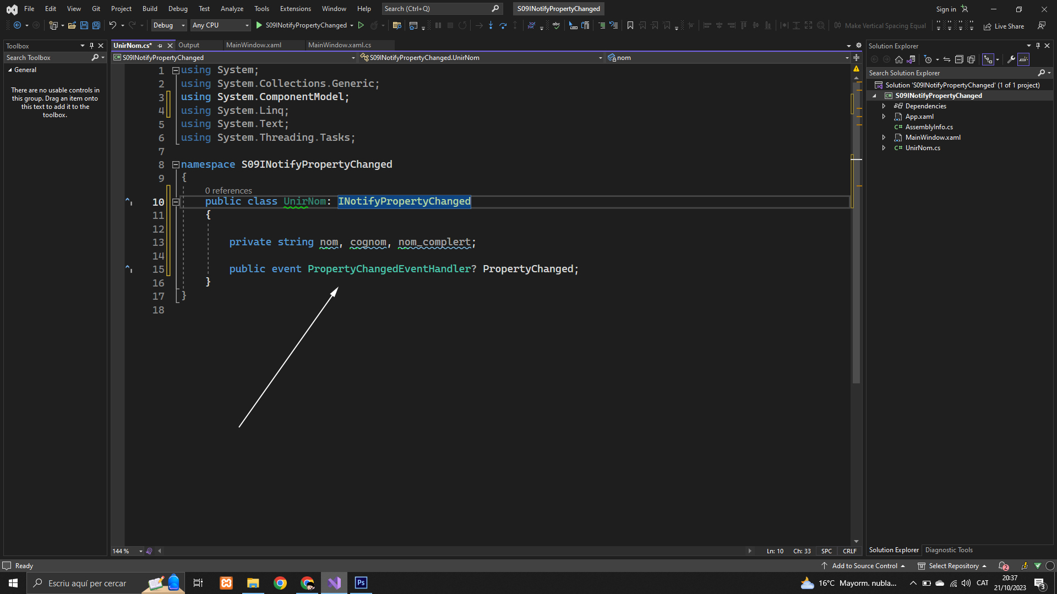Click the Save All toolbar icon
Viewport: 1057px width, 594px height.
(x=96, y=25)
